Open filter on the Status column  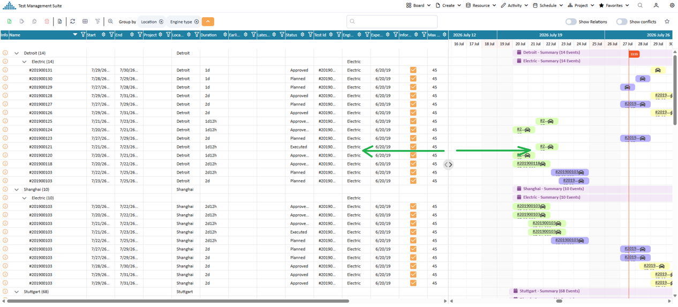[x=310, y=35]
